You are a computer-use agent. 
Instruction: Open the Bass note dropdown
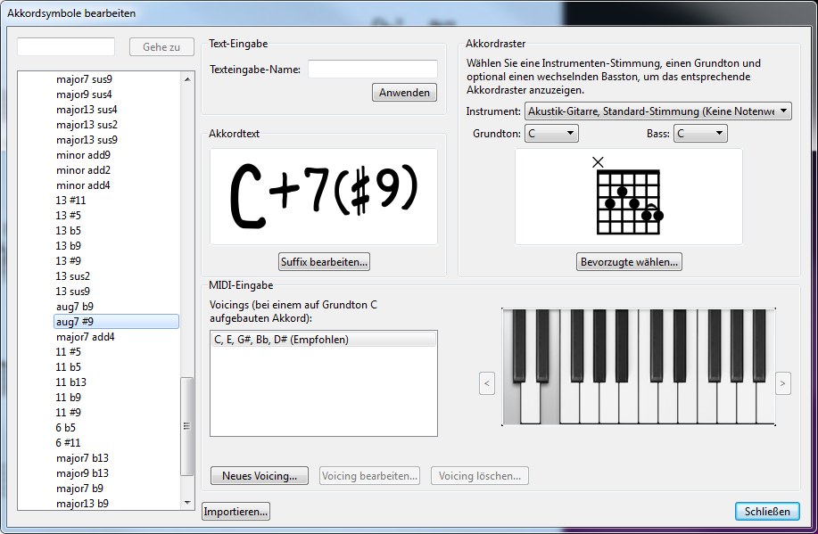(700, 133)
